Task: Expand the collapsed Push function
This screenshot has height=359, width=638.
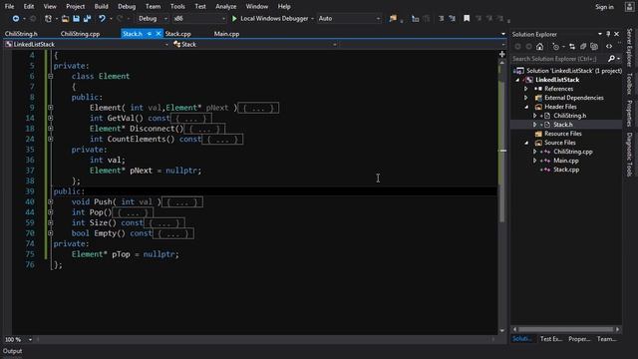Action: [x=51, y=201]
